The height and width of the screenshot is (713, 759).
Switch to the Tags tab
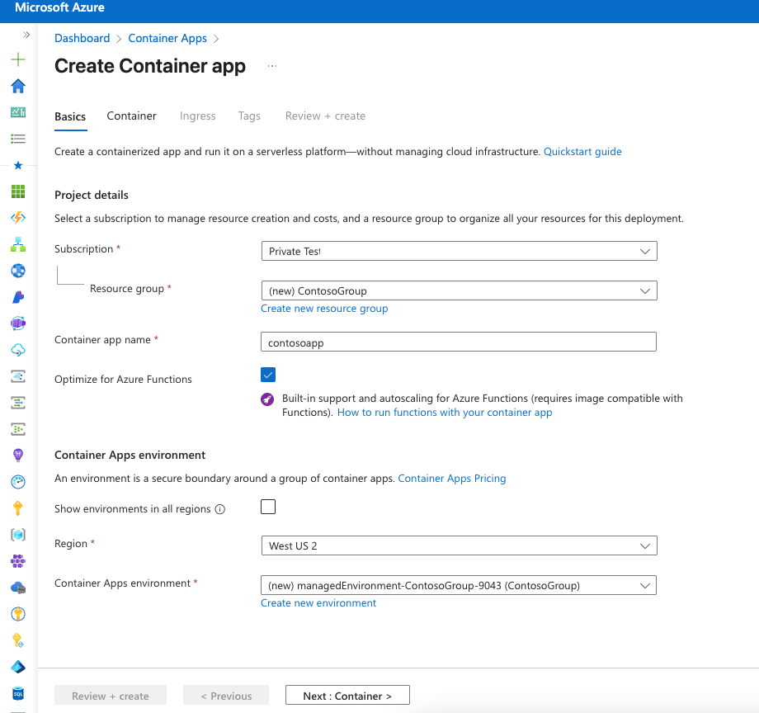(249, 116)
